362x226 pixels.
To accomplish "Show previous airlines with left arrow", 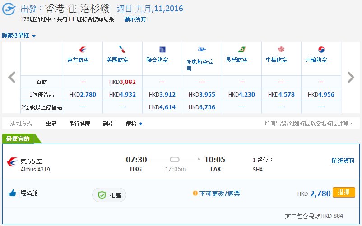I will click(12, 77).
